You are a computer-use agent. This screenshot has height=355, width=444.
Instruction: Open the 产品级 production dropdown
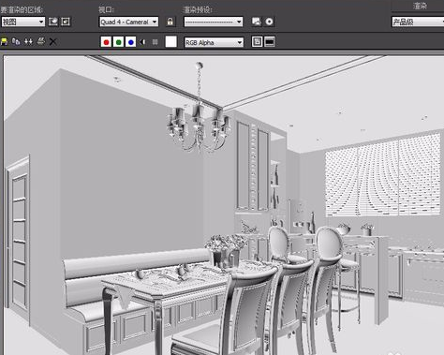(418, 22)
